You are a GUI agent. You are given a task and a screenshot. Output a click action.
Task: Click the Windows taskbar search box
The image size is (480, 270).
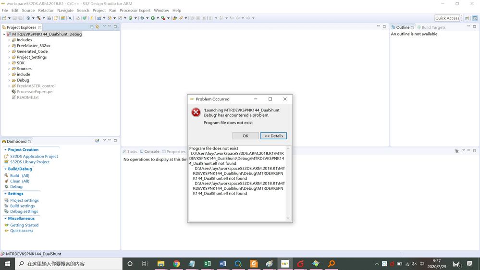pos(69,264)
